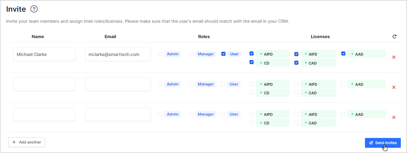Open the Invite help question-mark icon

[x=34, y=9]
